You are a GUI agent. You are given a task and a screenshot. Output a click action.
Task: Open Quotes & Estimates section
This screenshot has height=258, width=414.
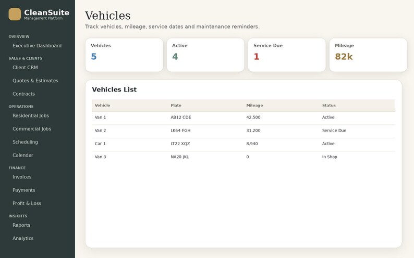[35, 81]
